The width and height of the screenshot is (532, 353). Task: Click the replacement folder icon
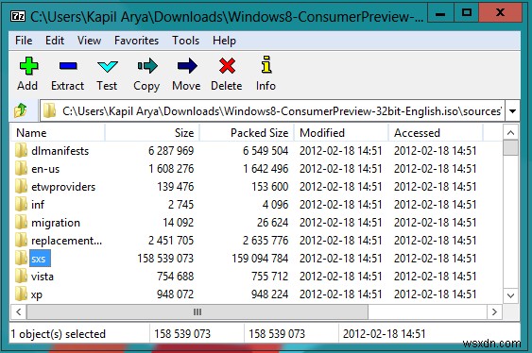click(21, 240)
